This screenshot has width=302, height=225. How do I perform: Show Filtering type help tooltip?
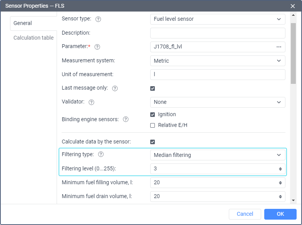tap(101, 155)
